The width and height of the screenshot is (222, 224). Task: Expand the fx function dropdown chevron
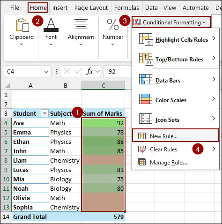click(97, 72)
